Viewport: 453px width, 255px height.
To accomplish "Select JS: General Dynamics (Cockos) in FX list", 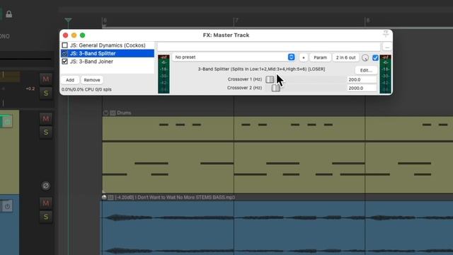I will click(x=108, y=45).
